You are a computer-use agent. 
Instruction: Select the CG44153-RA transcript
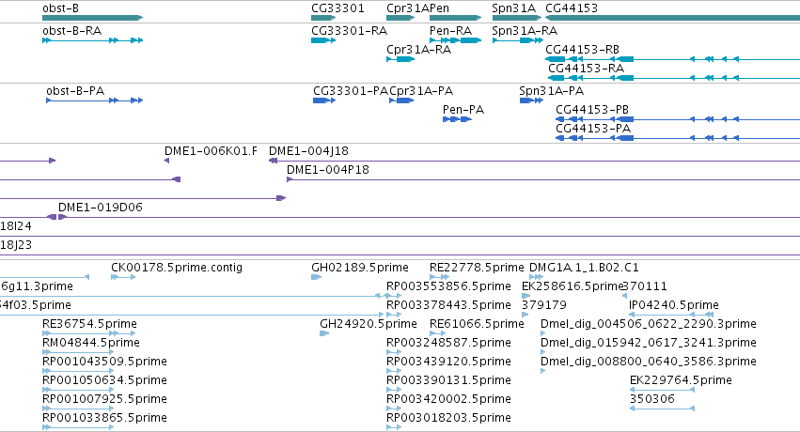[674, 78]
